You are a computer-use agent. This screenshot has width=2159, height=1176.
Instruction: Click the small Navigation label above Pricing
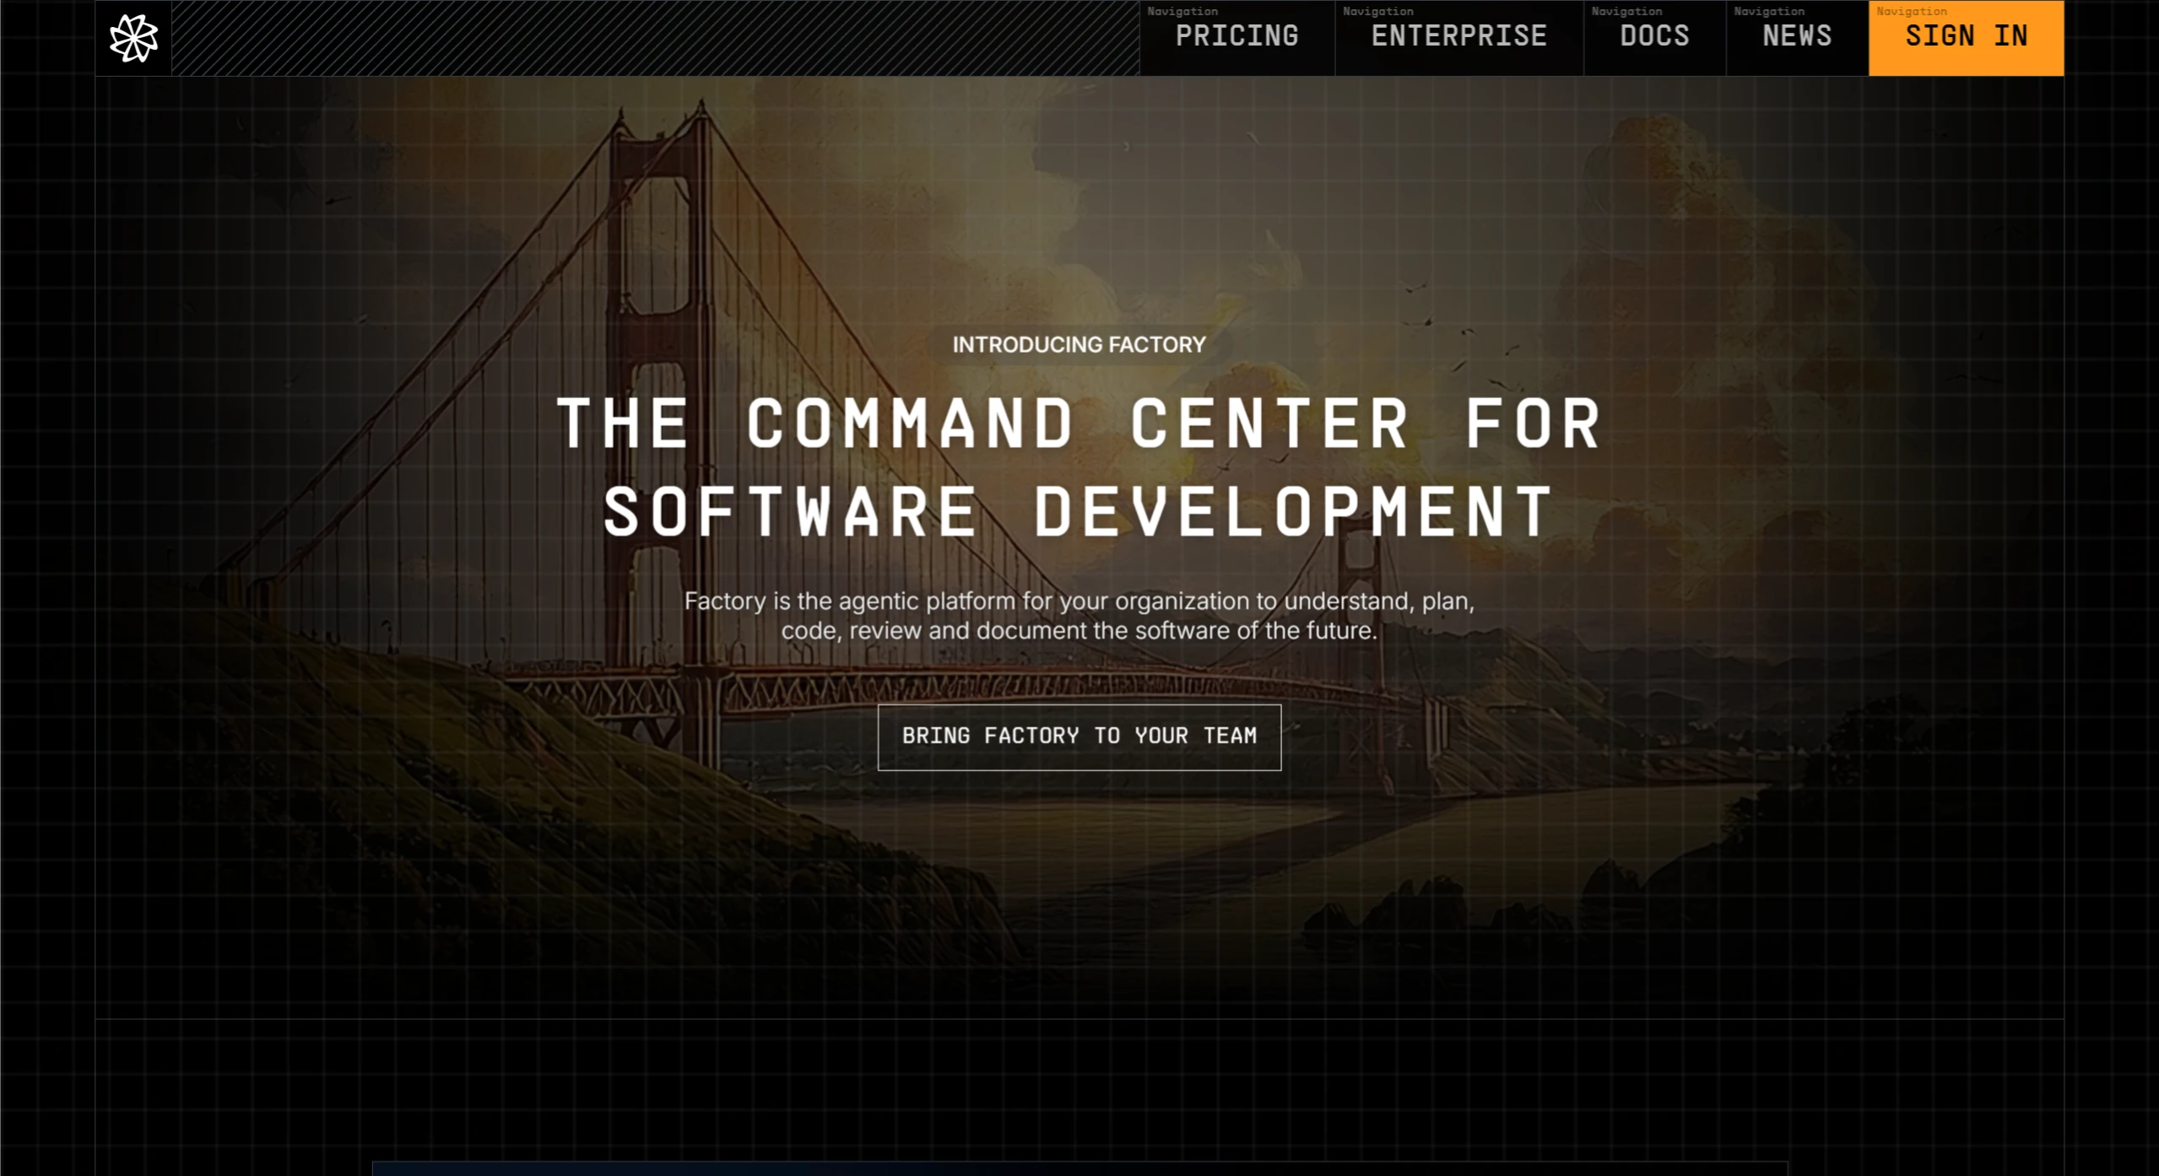click(x=1182, y=11)
